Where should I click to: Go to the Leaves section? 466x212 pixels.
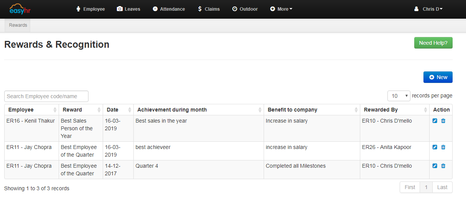click(x=129, y=9)
